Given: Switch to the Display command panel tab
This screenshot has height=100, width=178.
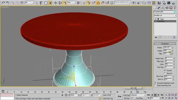Looking at the screenshot, I should click(x=171, y=8).
